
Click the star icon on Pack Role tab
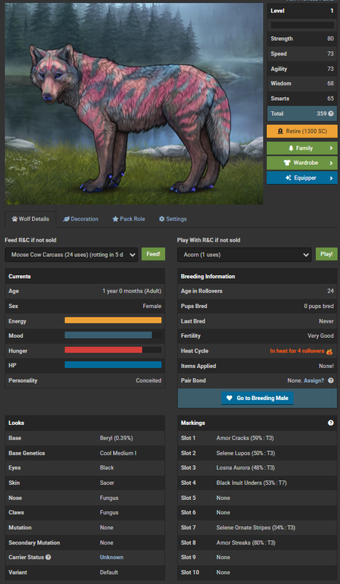(115, 219)
